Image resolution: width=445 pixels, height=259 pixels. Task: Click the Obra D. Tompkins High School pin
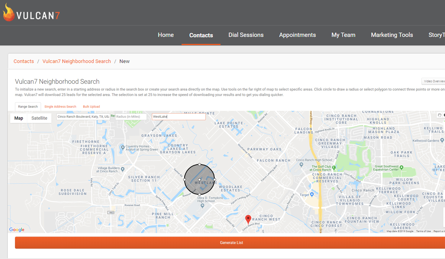pyautogui.click(x=202, y=206)
